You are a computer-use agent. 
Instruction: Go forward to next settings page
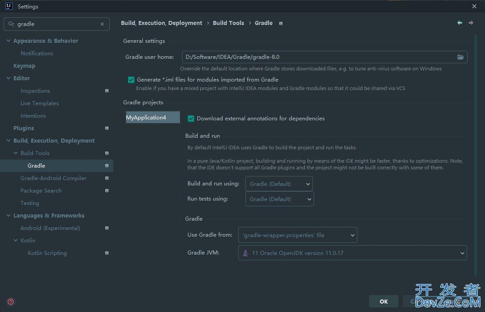pyautogui.click(x=471, y=23)
